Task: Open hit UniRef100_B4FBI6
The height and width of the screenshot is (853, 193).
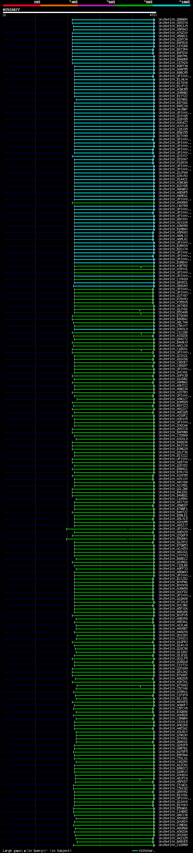Action: pyautogui.click(x=173, y=43)
